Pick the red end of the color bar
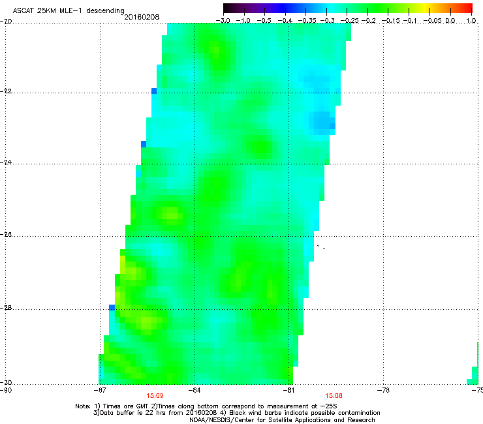The width and height of the screenshot is (483, 424). point(468,8)
